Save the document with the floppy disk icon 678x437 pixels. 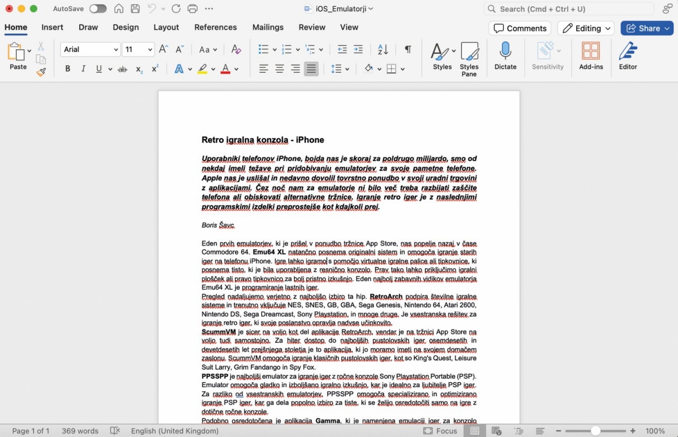pyautogui.click(x=135, y=9)
